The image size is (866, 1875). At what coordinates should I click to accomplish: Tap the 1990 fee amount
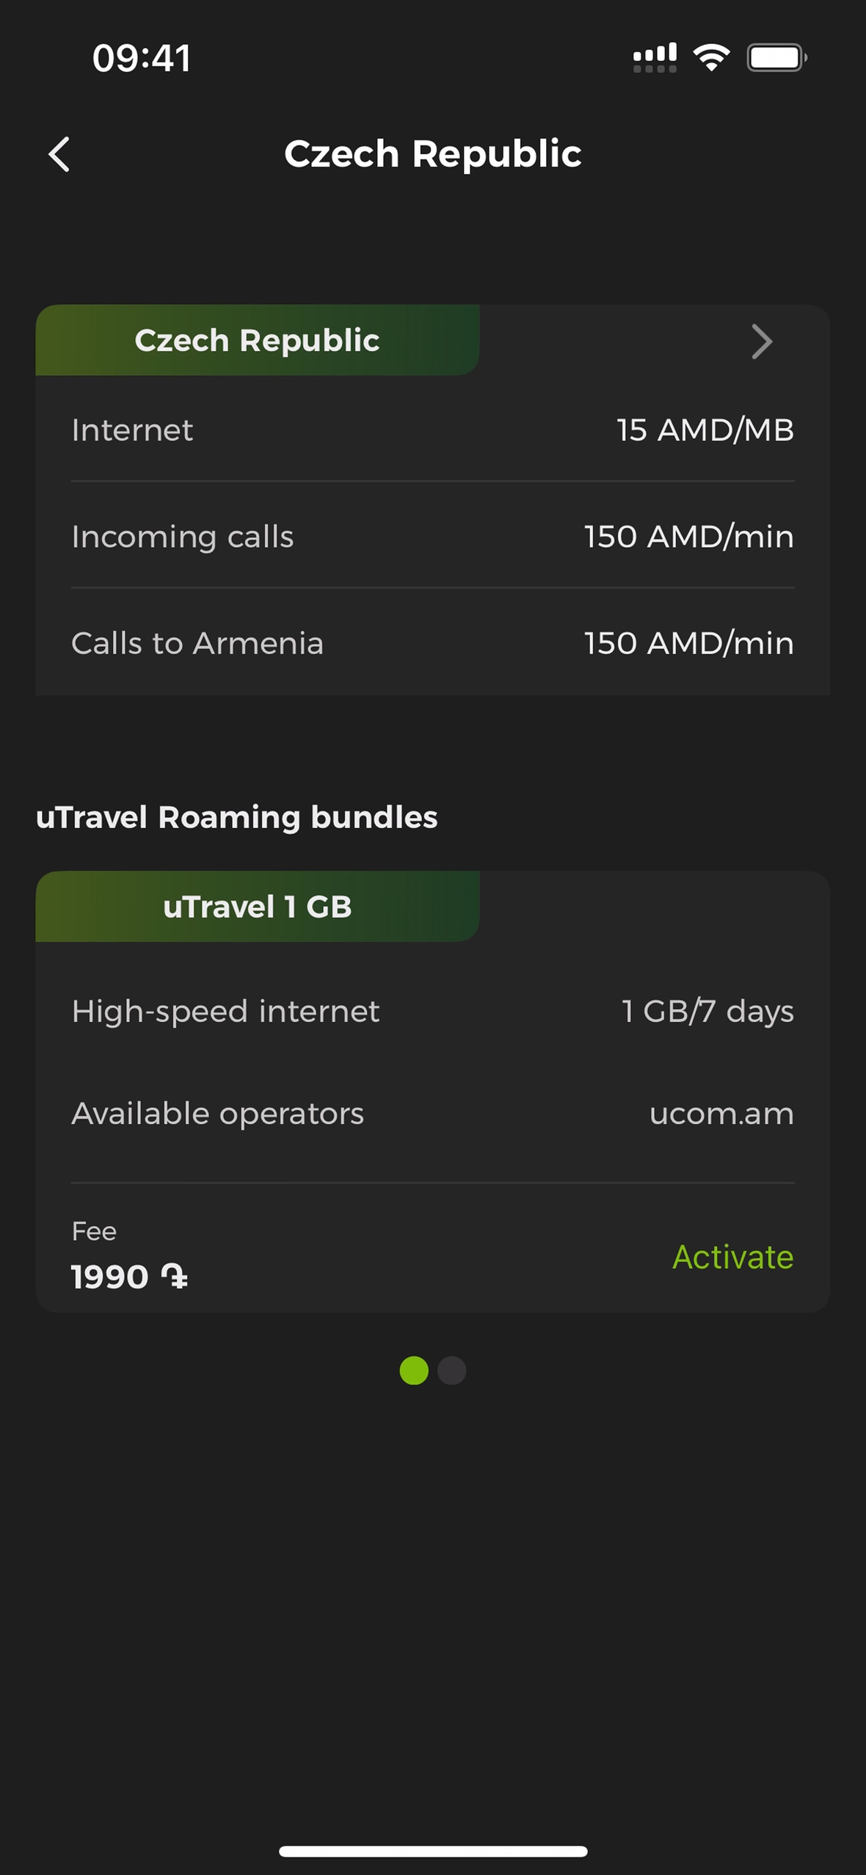(110, 1277)
